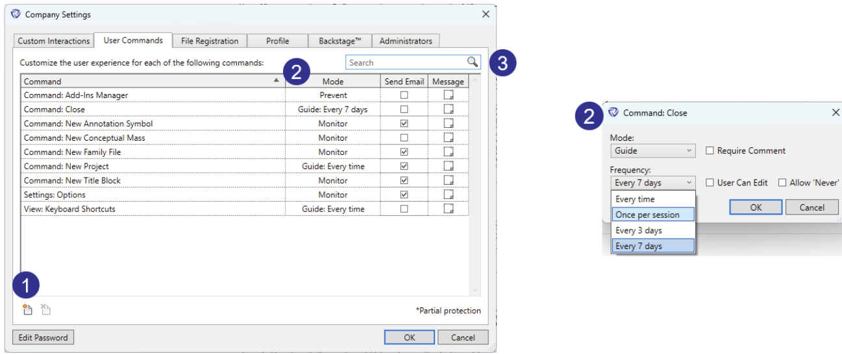842x354 pixels.
Task: Click Company Settings window logo icon
Action: tap(16, 14)
